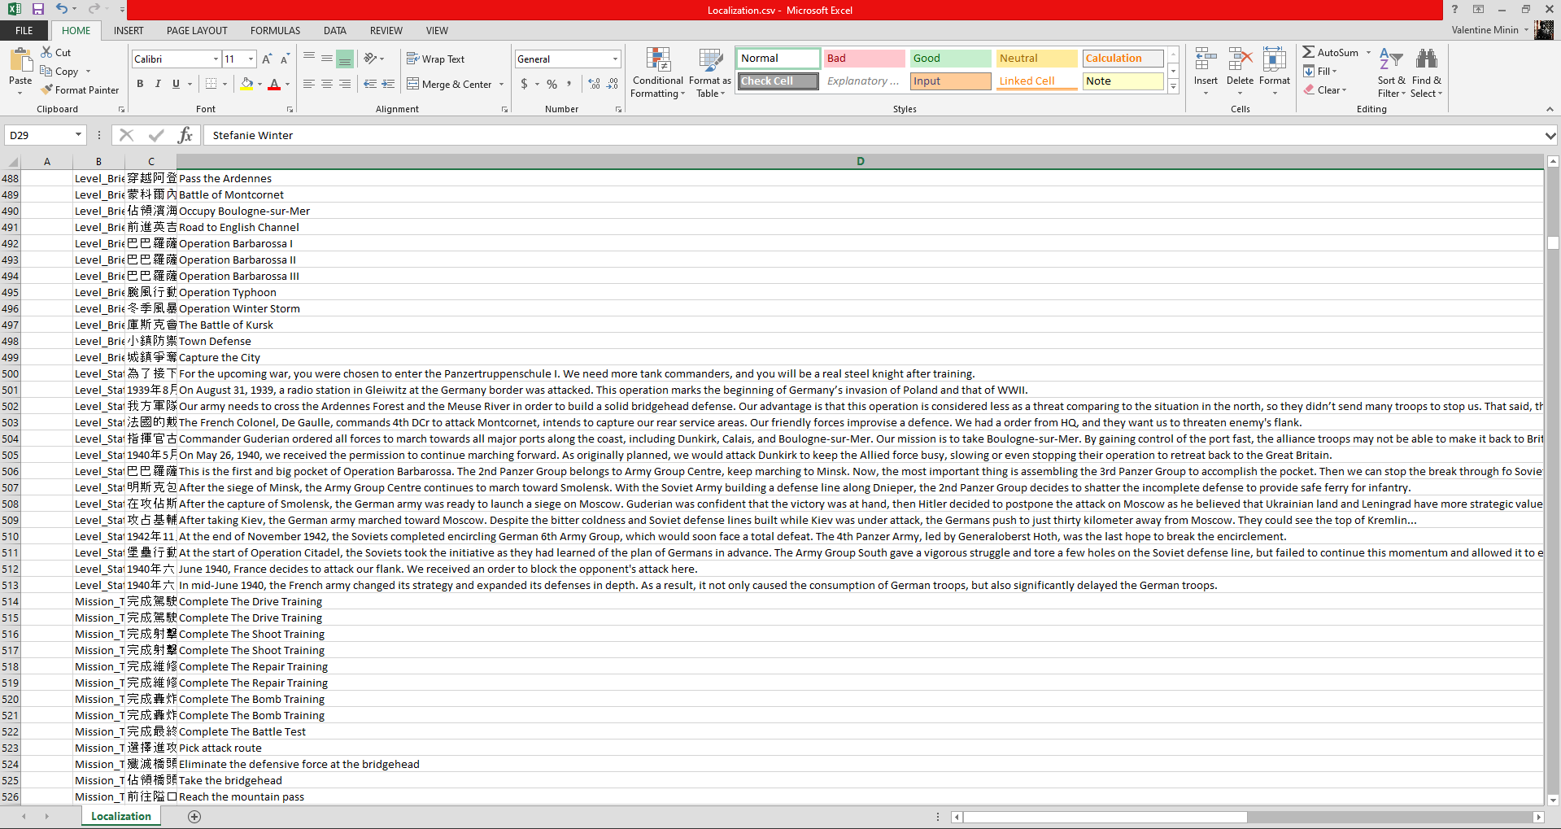Expand the cell styles gallery

click(1173, 86)
